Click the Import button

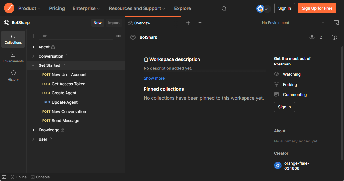point(114,23)
